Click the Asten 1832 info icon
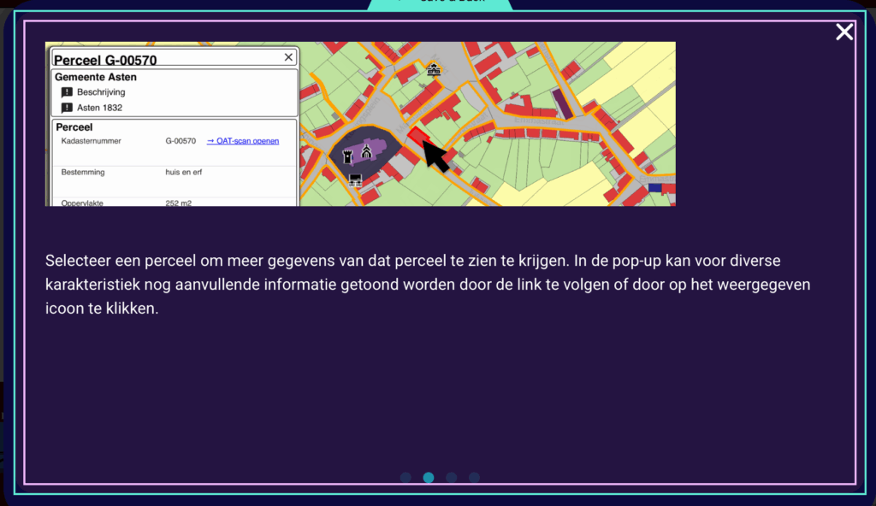Image resolution: width=876 pixels, height=506 pixels. [x=67, y=108]
